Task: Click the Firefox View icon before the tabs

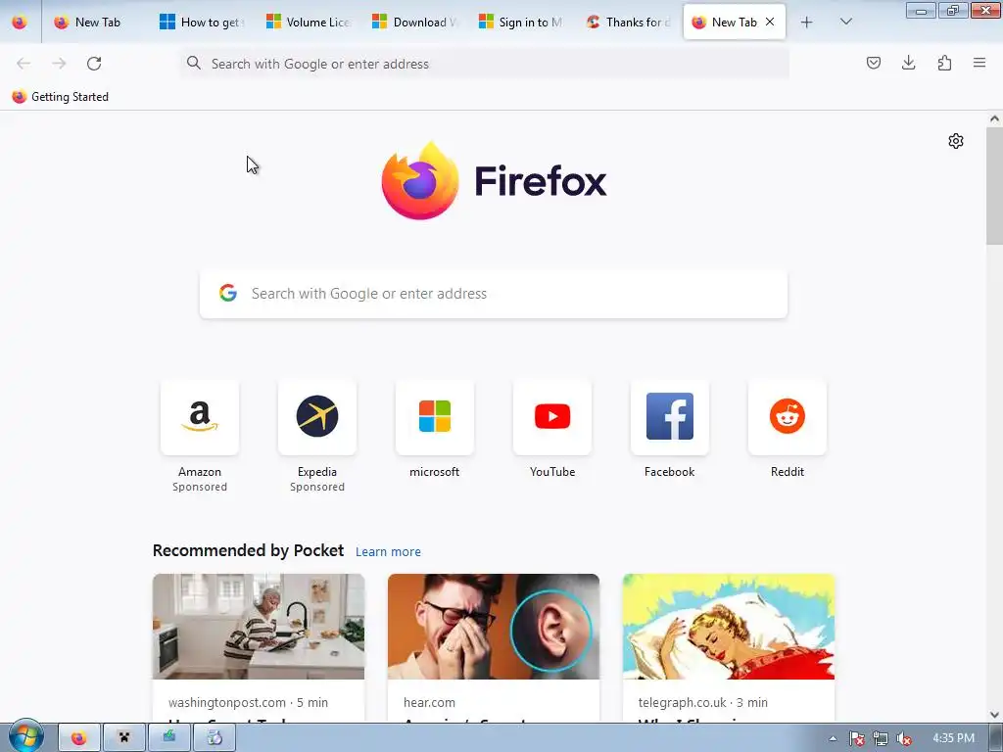Action: tap(20, 22)
